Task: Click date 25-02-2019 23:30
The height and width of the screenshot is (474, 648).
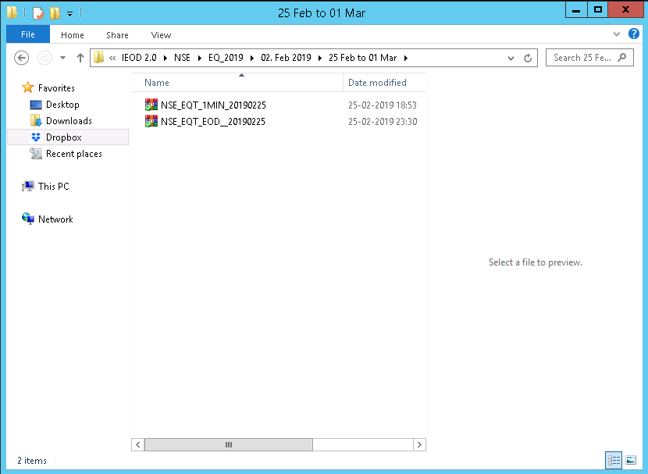Action: pos(383,122)
